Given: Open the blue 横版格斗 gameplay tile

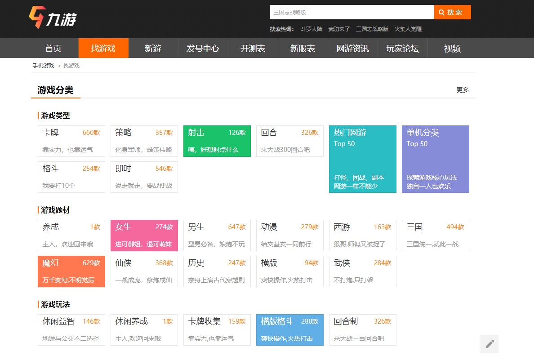Looking at the screenshot, I should click(289, 330).
